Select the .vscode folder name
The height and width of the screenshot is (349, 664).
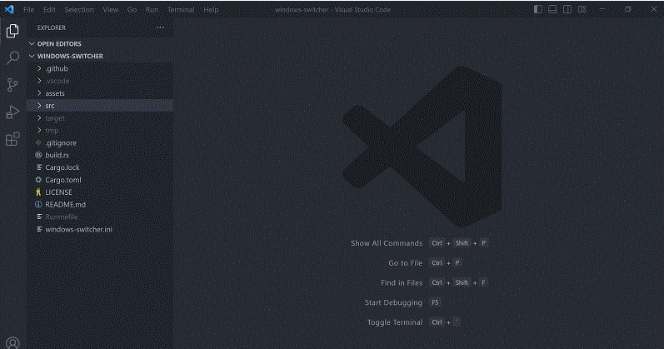click(57, 81)
